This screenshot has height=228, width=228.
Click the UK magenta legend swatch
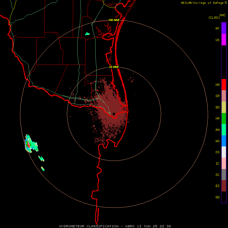tap(224, 40)
